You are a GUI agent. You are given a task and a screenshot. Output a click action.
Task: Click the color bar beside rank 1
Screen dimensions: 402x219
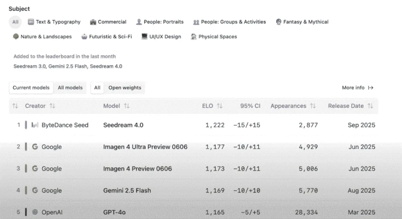[x=26, y=125]
